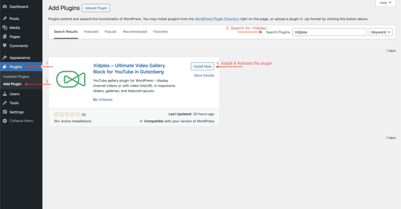Click the Settings sliders icon
The height and width of the screenshot is (209, 401).
pos(5,112)
